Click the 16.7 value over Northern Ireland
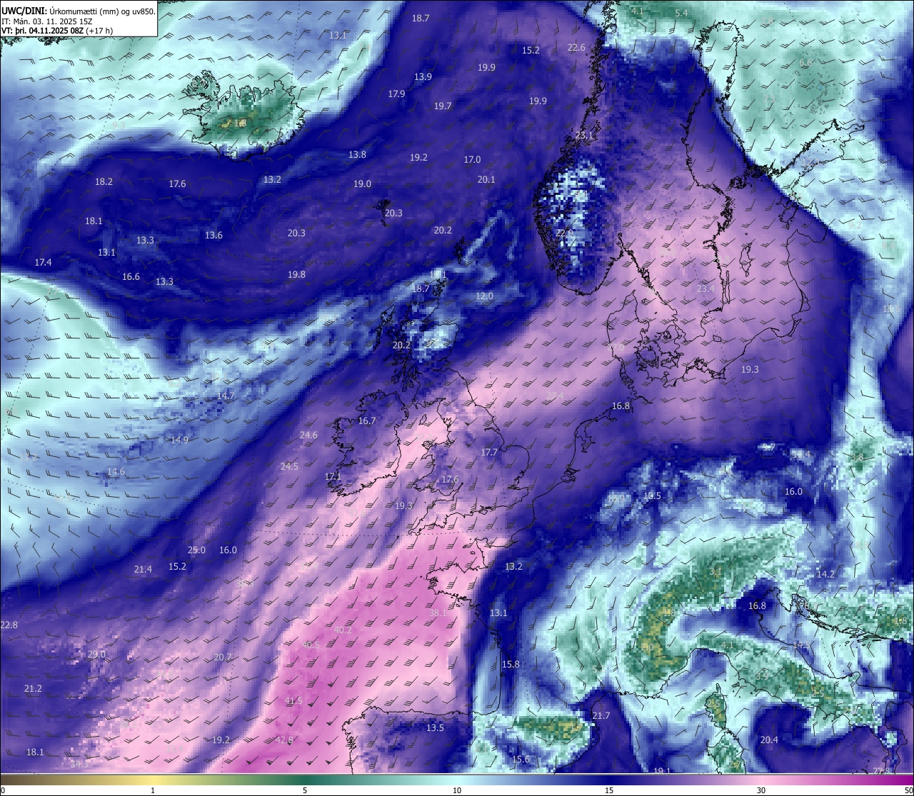 tap(366, 421)
